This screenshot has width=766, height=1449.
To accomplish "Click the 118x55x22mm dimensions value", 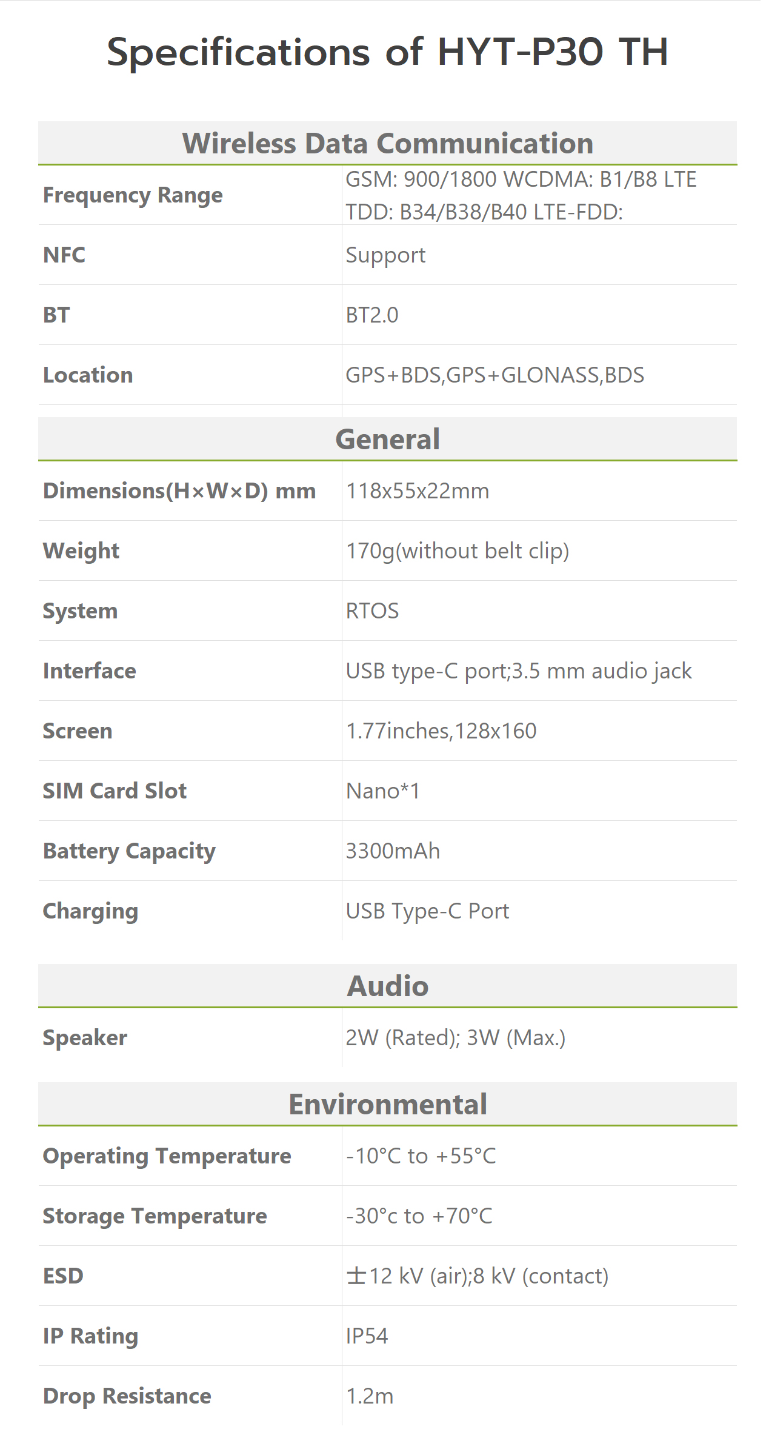I will click(418, 491).
